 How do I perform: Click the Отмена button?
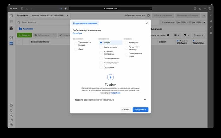coord(126,110)
